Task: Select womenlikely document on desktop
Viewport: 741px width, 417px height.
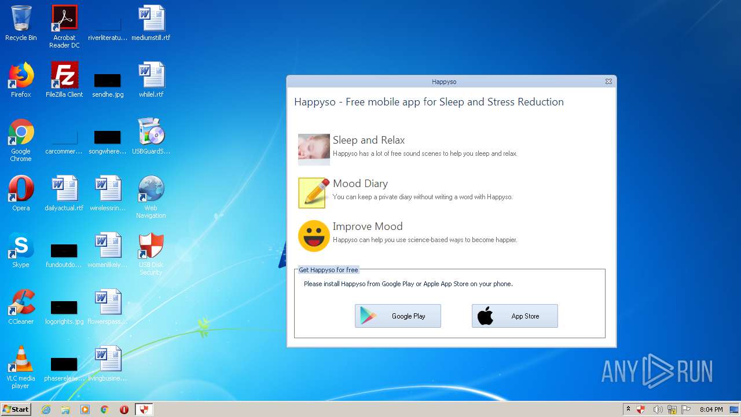Action: coord(108,250)
